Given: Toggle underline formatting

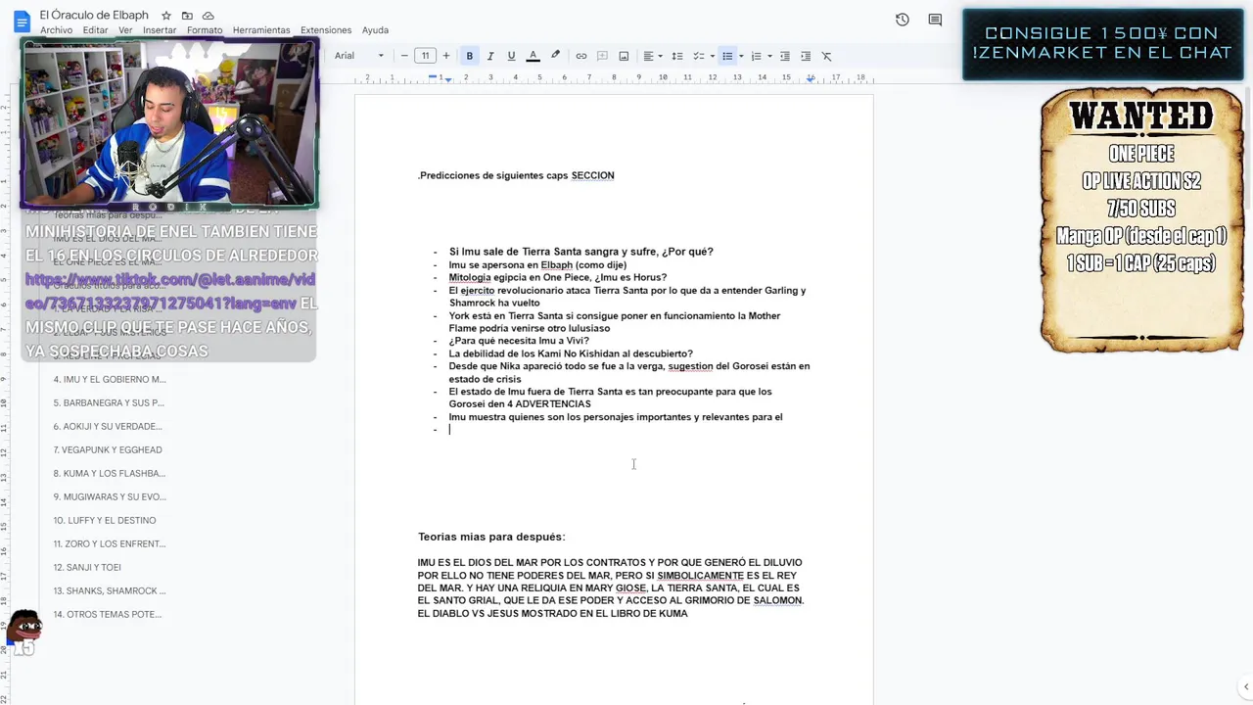Looking at the screenshot, I should tap(511, 56).
